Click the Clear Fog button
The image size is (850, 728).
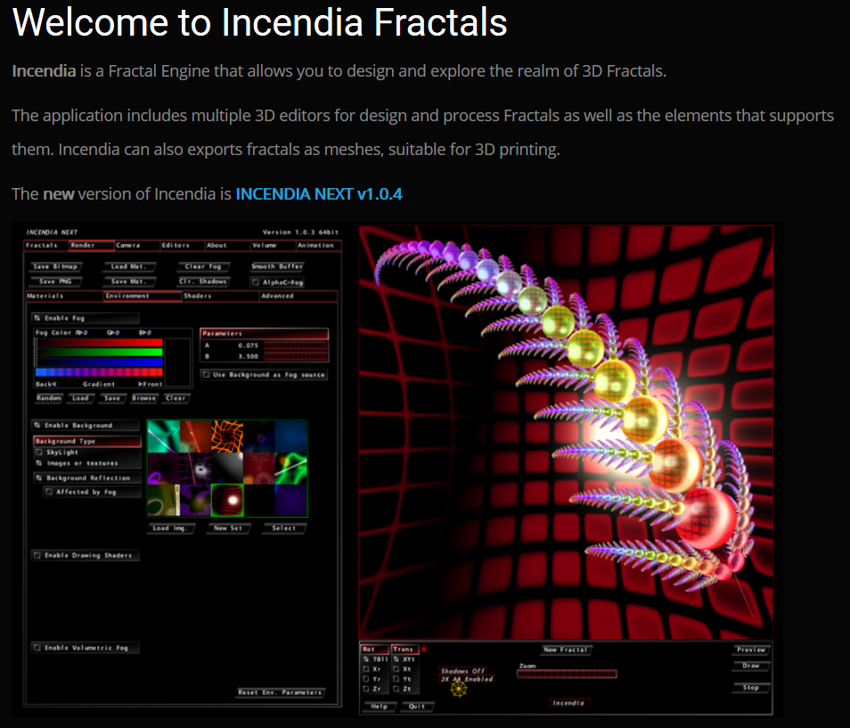point(203,266)
